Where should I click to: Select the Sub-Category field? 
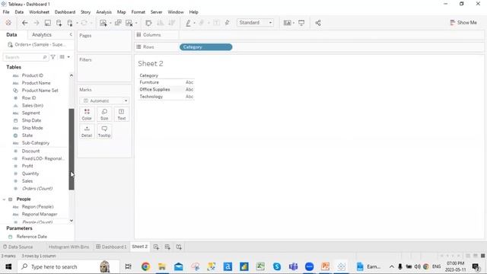coord(36,143)
